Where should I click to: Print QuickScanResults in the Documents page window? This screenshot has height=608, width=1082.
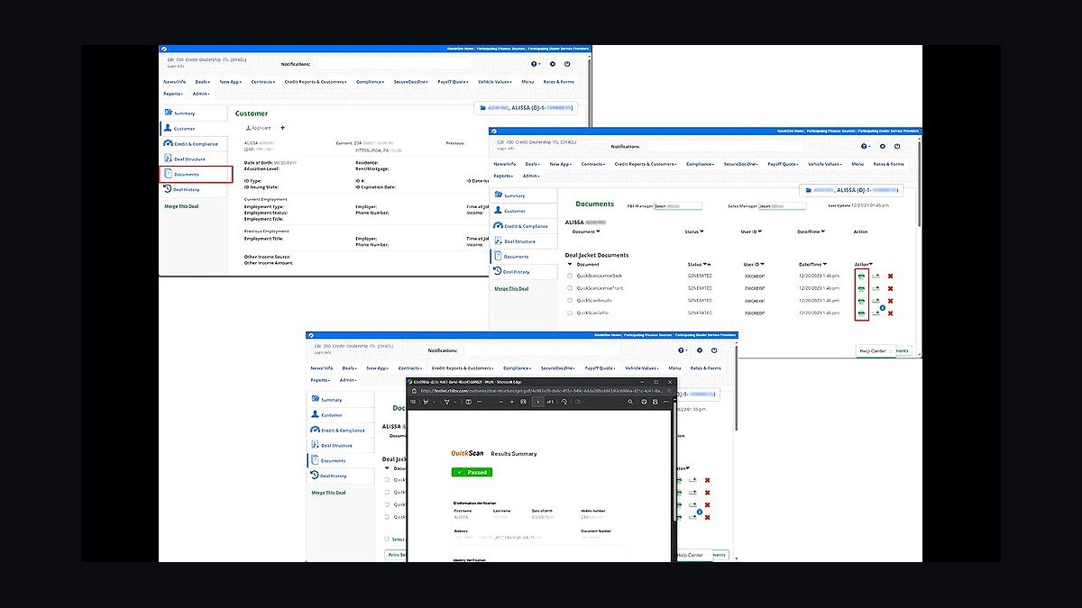pyautogui.click(x=861, y=301)
